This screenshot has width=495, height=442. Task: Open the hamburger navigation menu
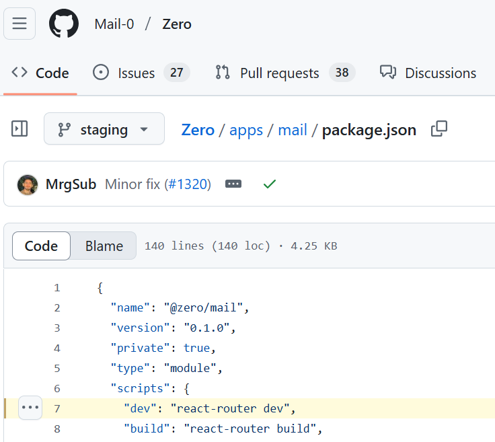[20, 24]
